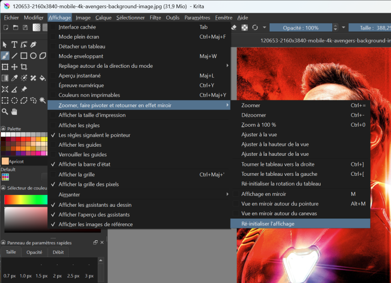Select the Pan hand tool
The height and width of the screenshot is (283, 391).
point(14,112)
